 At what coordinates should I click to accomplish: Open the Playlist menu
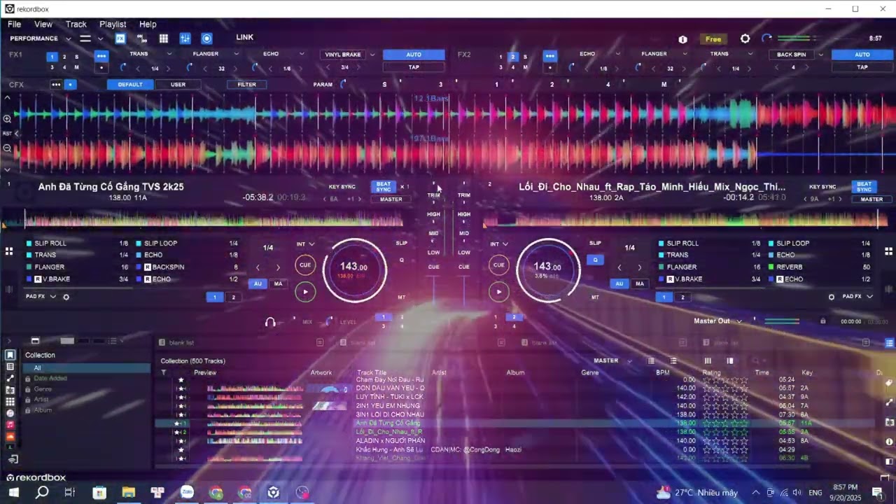[113, 24]
